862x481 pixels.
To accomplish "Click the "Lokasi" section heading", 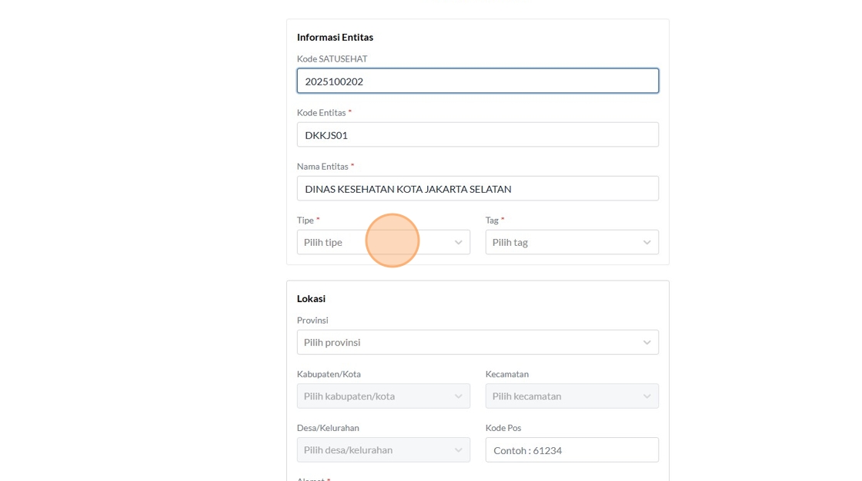I will coord(311,298).
